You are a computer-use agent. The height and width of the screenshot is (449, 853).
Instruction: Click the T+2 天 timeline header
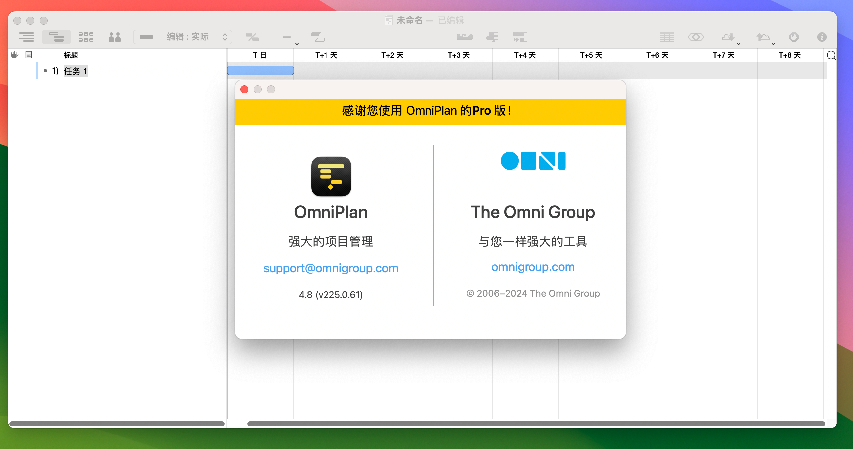392,55
